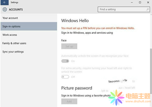Open Work access section
The image size is (152, 107).
point(29,35)
